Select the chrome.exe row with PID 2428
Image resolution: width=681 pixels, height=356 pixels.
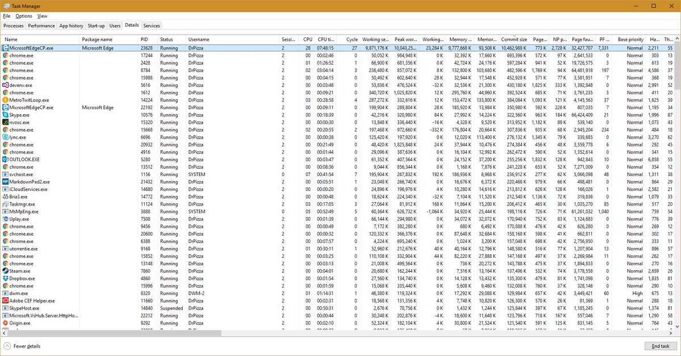point(337,63)
